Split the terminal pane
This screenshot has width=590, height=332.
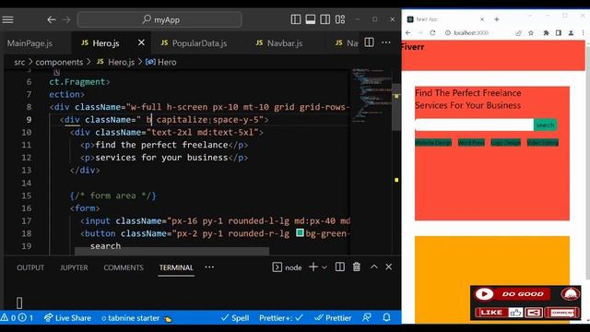[x=340, y=267]
